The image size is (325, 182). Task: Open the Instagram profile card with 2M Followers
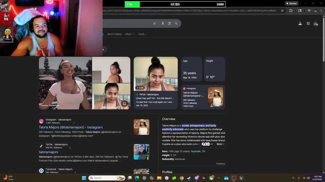pos(203,97)
